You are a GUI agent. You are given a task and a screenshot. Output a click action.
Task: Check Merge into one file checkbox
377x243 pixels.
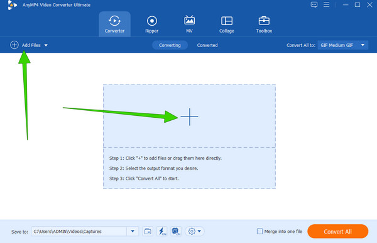(x=260, y=231)
